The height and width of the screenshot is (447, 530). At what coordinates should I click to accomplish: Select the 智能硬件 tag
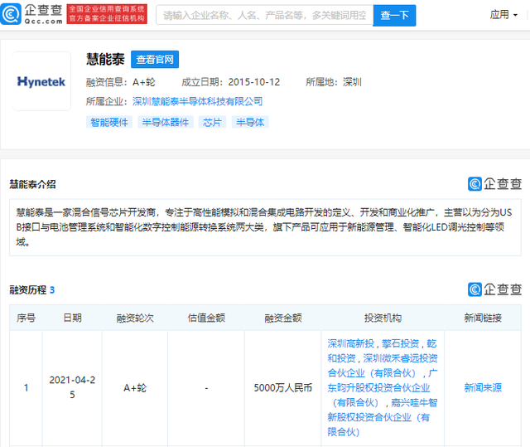coord(109,122)
